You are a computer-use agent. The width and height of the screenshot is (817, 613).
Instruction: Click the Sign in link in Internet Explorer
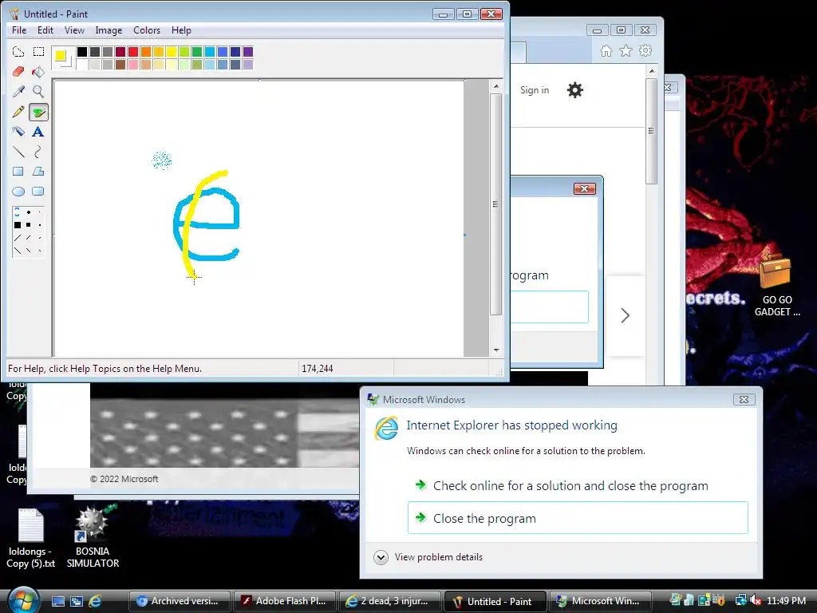click(x=535, y=90)
